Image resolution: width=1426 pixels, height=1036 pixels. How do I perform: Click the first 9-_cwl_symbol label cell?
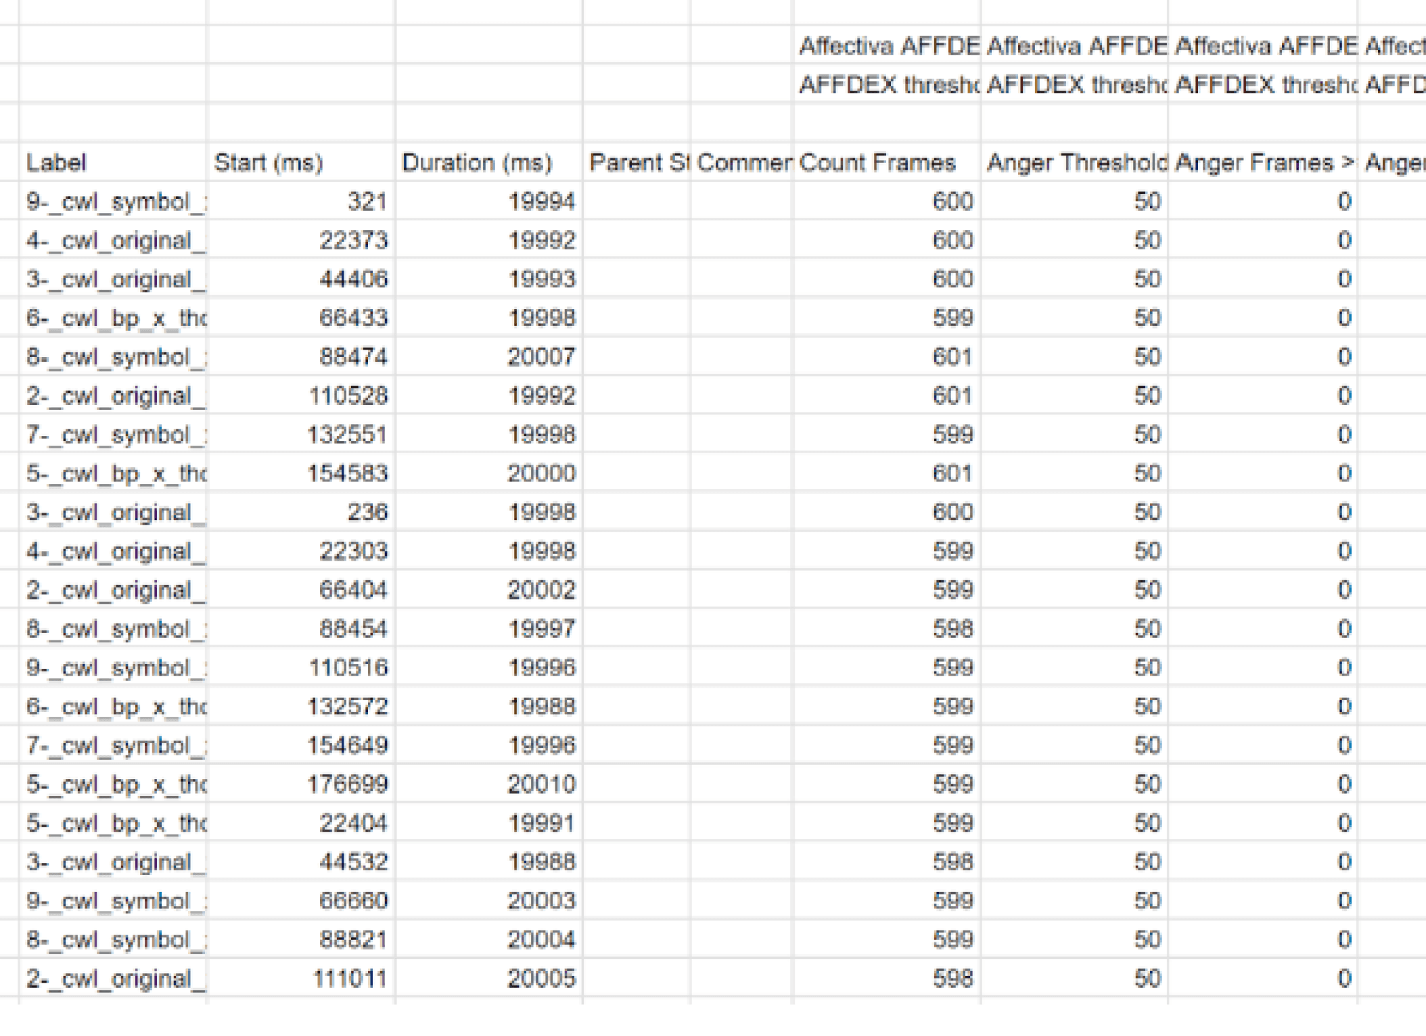click(x=112, y=202)
